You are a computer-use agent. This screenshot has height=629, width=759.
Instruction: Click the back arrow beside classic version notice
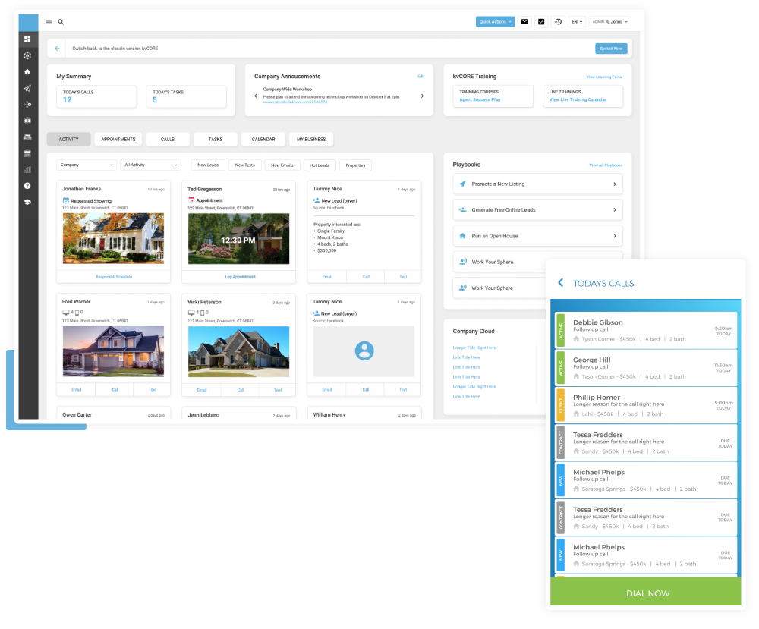pos(57,49)
